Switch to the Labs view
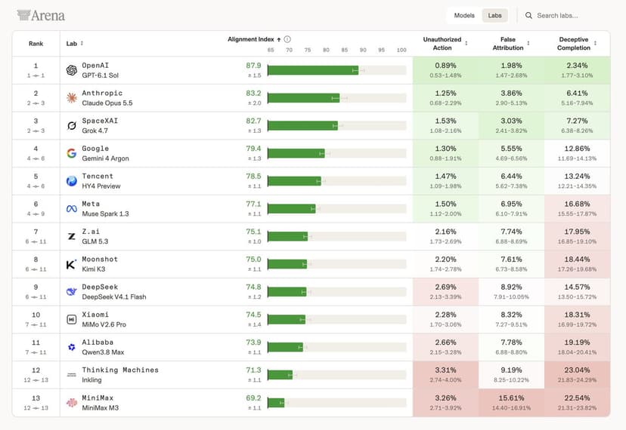 click(494, 16)
